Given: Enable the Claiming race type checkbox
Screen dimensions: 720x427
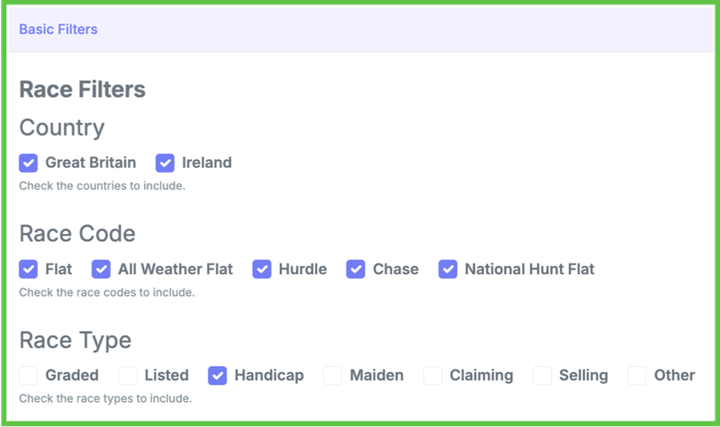Looking at the screenshot, I should [433, 376].
